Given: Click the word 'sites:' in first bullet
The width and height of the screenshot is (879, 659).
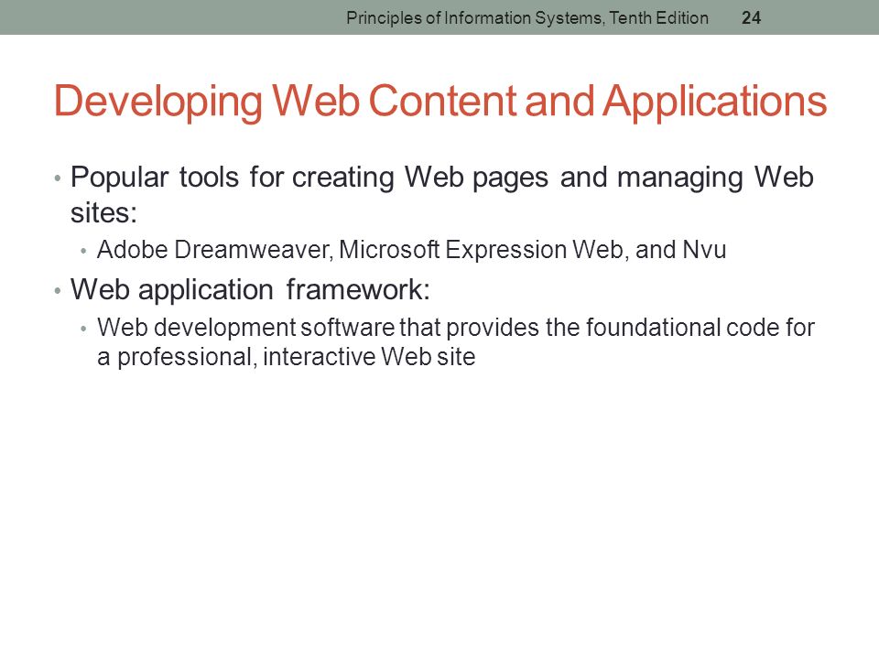Looking at the screenshot, I should point(103,213).
